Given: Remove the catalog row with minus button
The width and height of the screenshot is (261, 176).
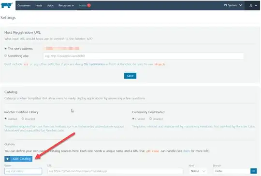Looking at the screenshot, I should click(x=254, y=171).
